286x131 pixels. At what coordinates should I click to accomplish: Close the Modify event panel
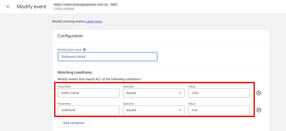(8, 7)
